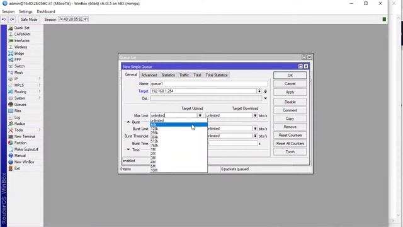
Task: Click Disable button
Action: point(290,102)
